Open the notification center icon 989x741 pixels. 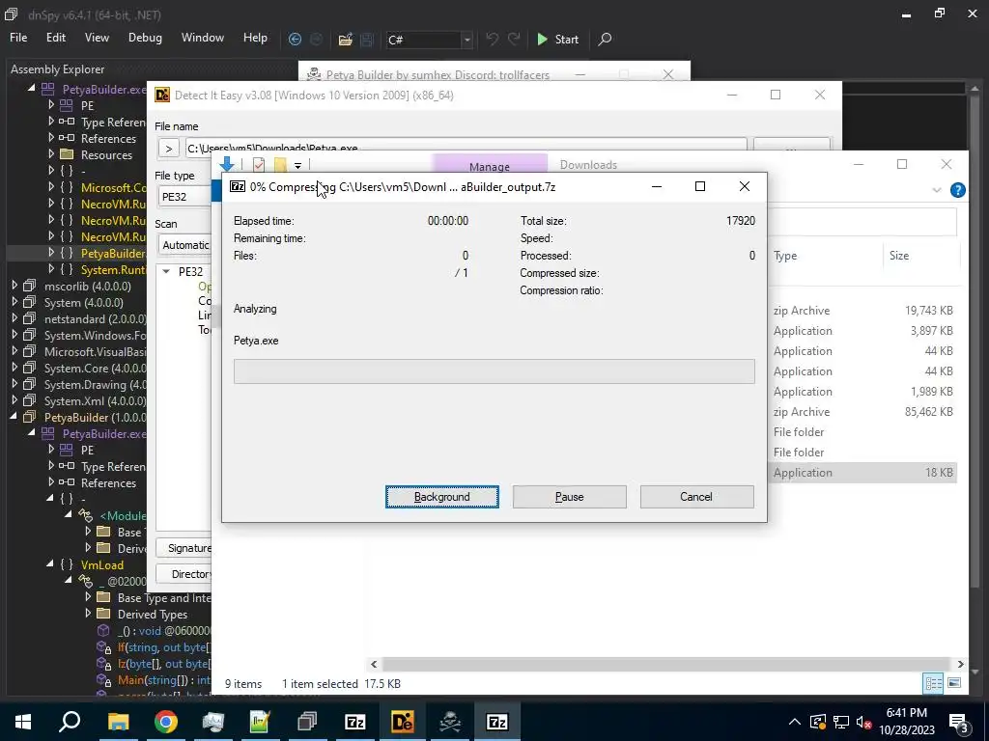pyautogui.click(x=959, y=723)
